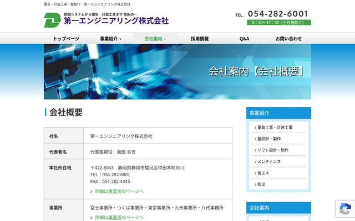
Task: Open 防災 sidebar link
Action: click(261, 184)
